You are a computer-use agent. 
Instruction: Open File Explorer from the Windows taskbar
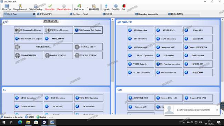[x=28, y=122]
